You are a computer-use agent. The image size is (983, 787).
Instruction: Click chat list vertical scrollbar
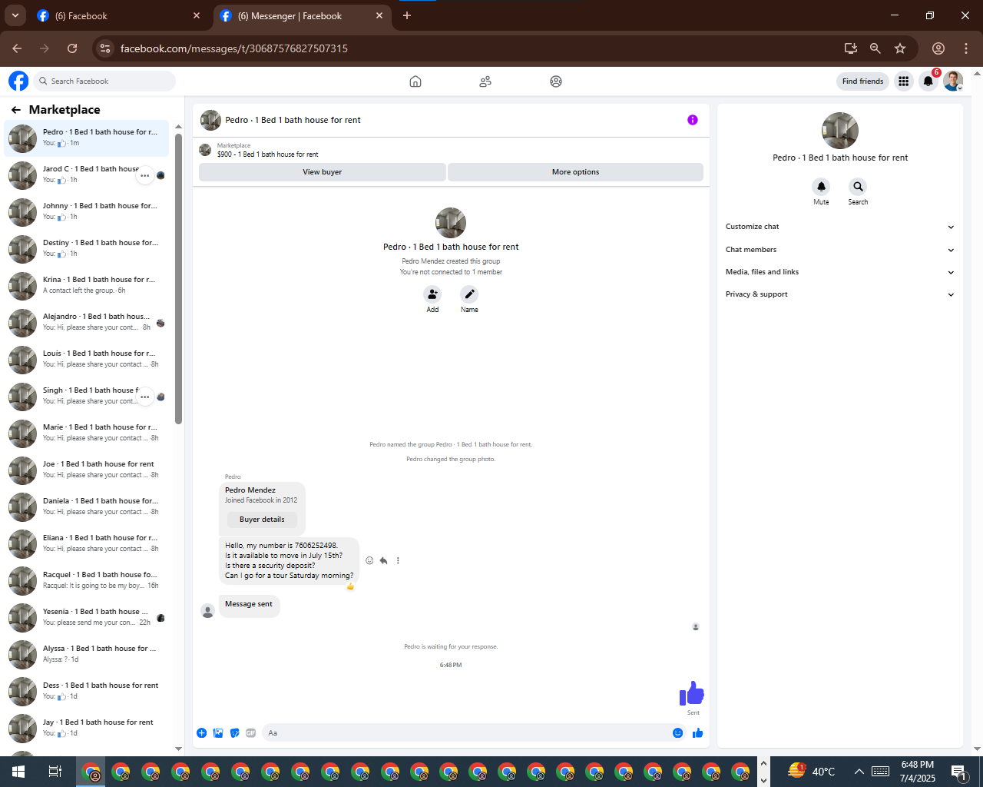pyautogui.click(x=178, y=278)
